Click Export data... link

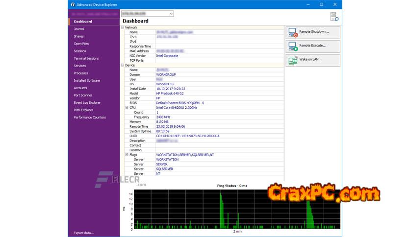point(84,233)
